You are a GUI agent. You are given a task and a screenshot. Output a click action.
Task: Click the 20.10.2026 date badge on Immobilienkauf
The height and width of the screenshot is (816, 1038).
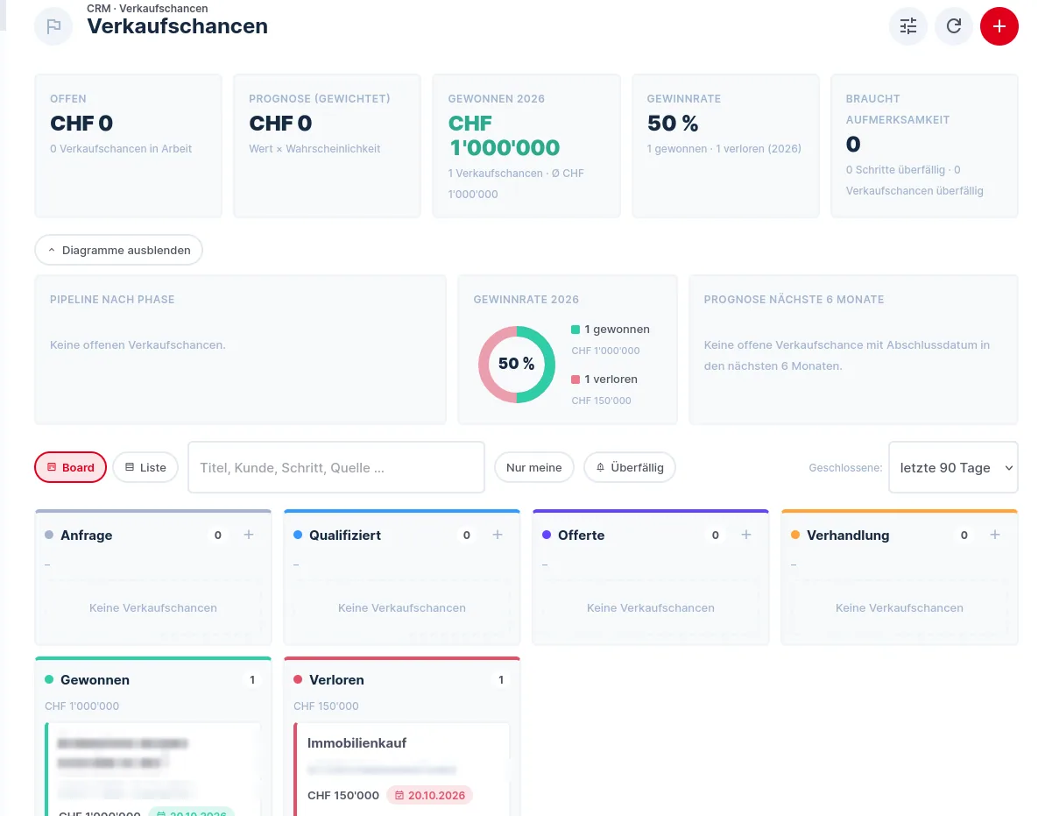click(429, 795)
